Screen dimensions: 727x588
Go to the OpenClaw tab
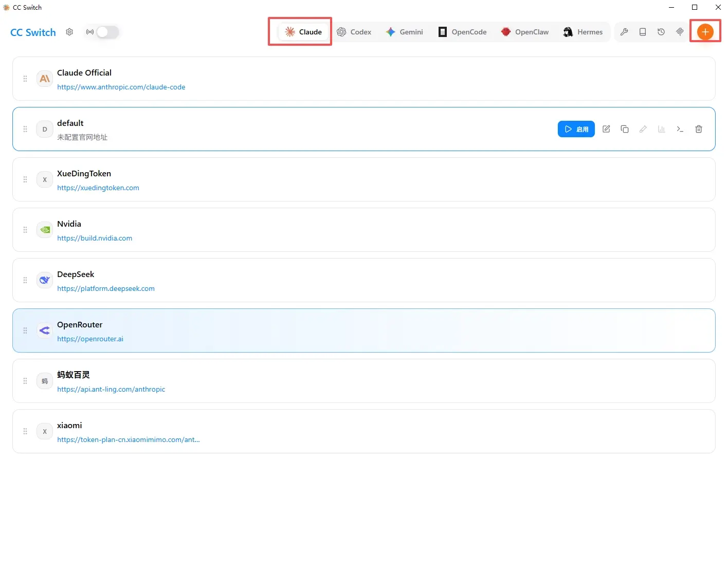524,32
